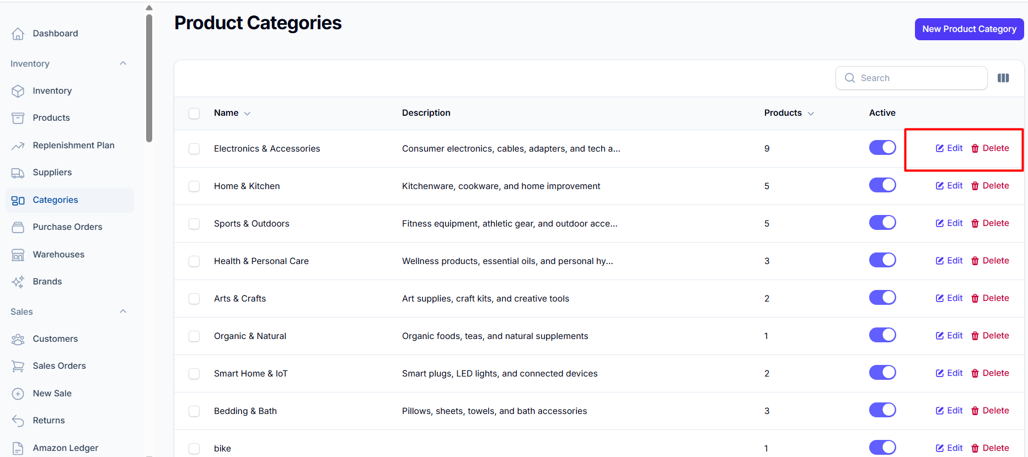Disable the Home & Kitchen active toggle

click(x=882, y=185)
